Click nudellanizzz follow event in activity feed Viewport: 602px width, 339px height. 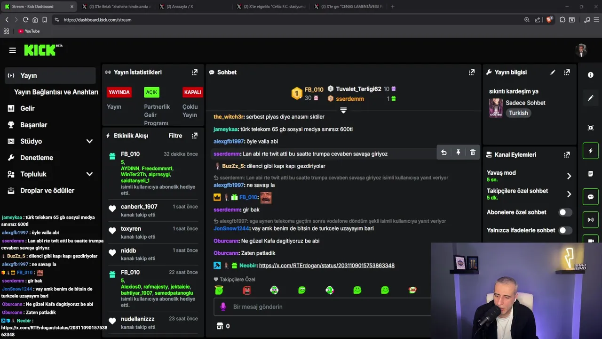pyautogui.click(x=153, y=323)
